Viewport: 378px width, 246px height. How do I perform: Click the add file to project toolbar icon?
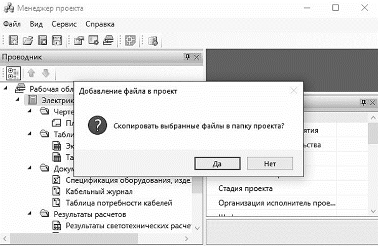point(154,40)
